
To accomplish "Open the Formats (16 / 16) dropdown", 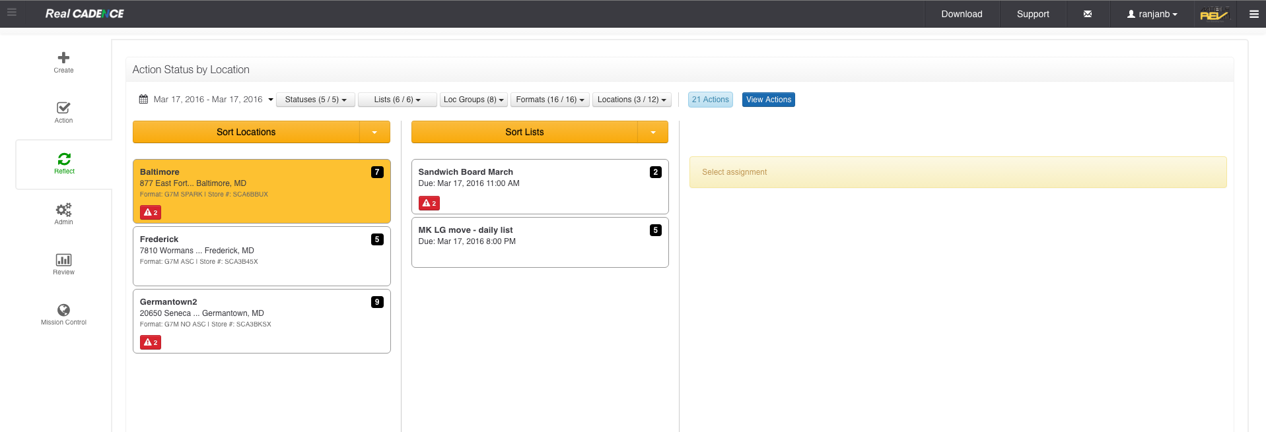I will point(549,100).
